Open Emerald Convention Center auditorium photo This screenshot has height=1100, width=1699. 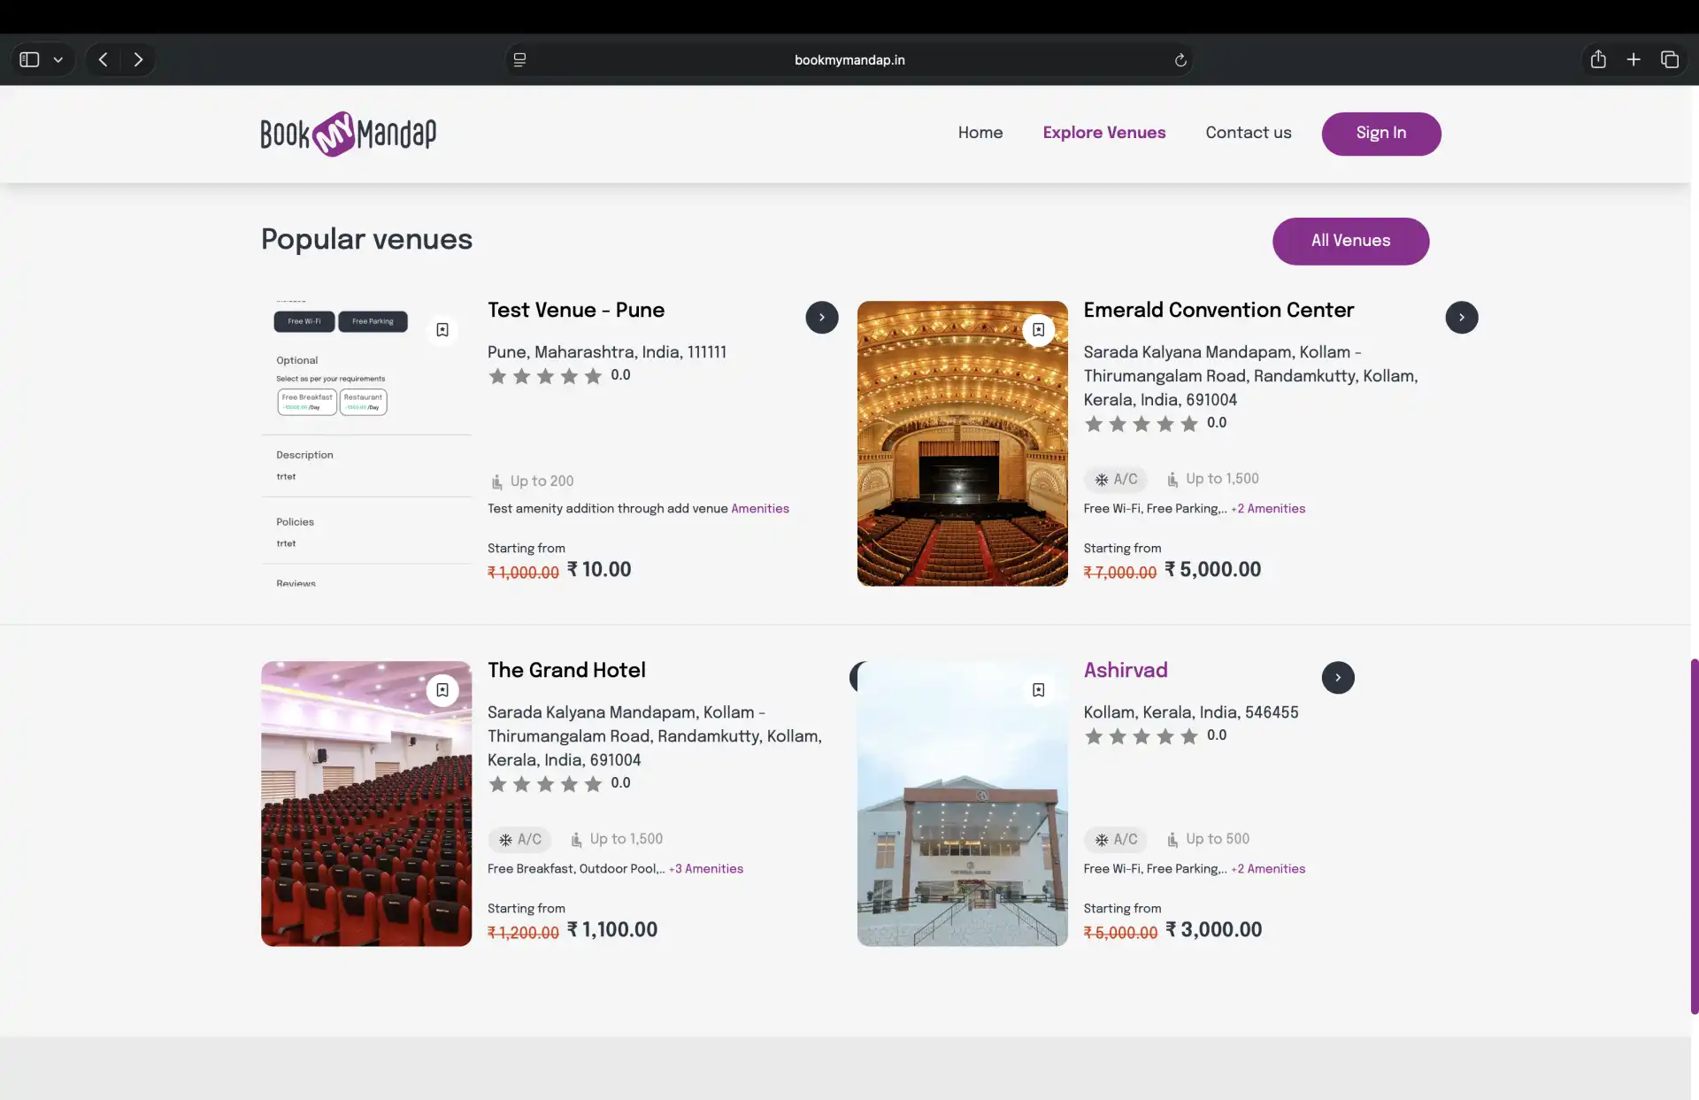(962, 460)
